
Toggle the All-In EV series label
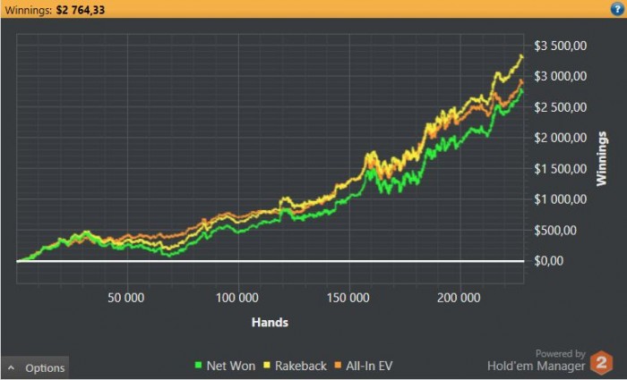369,366
